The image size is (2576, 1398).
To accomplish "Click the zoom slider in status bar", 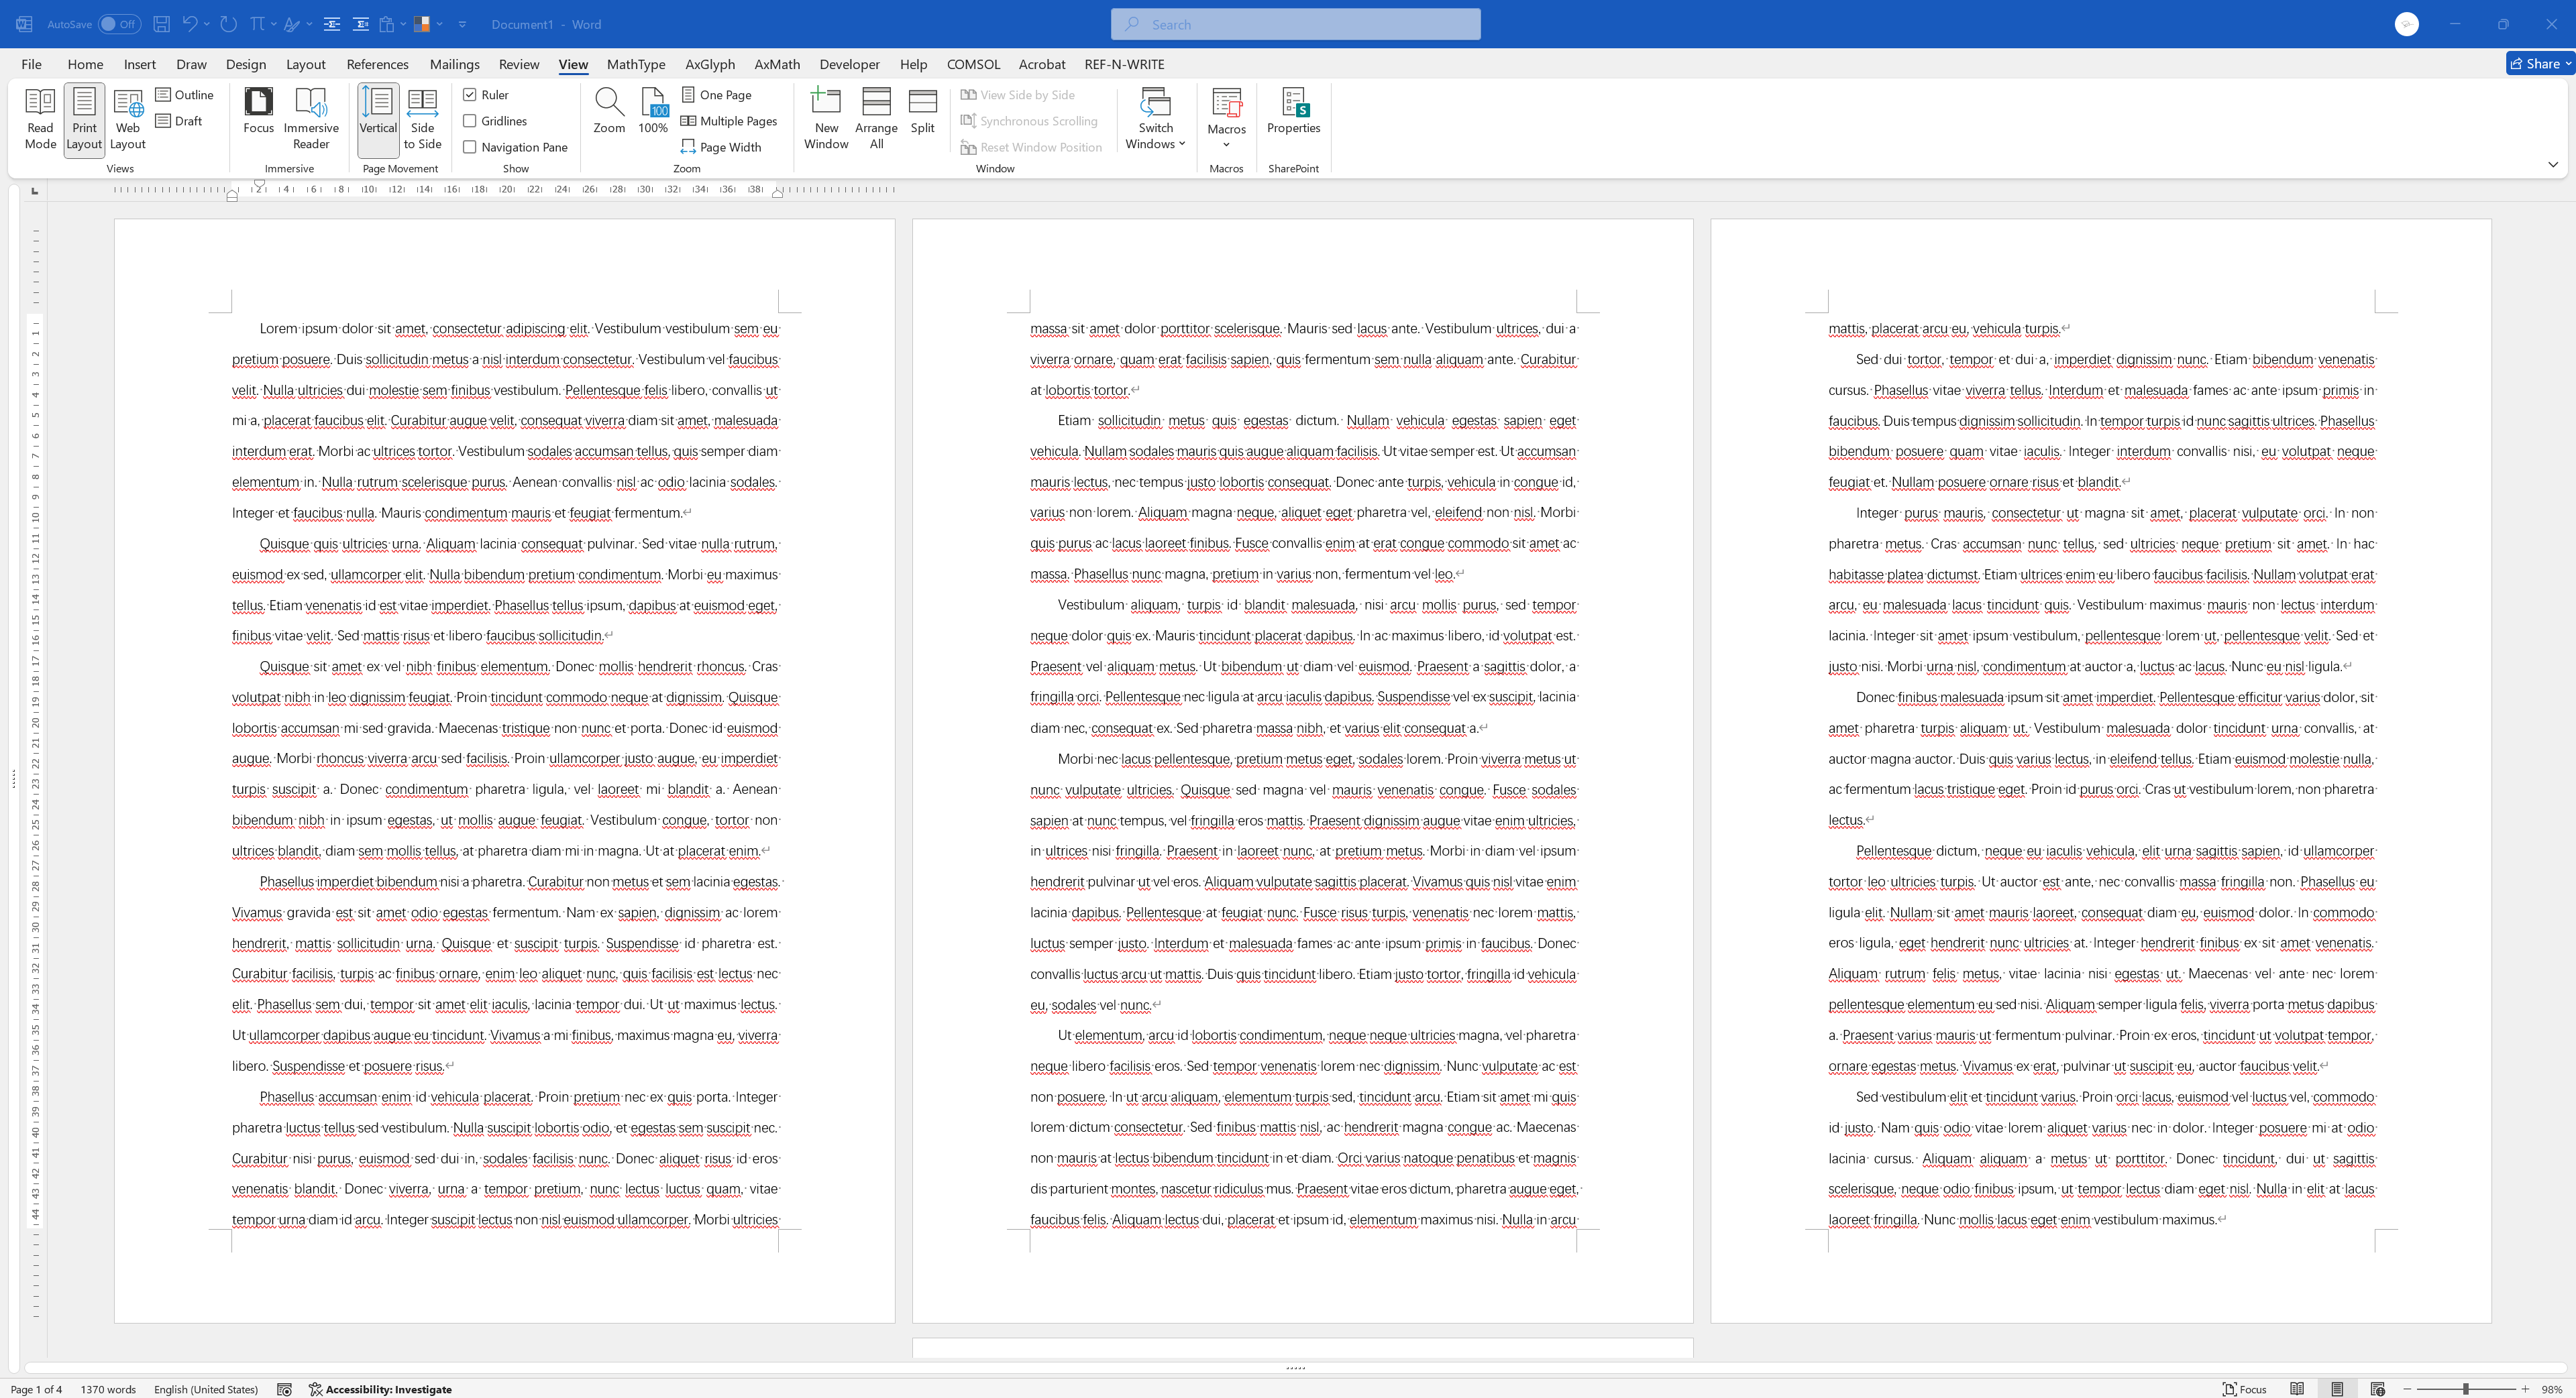I will (x=2466, y=1389).
